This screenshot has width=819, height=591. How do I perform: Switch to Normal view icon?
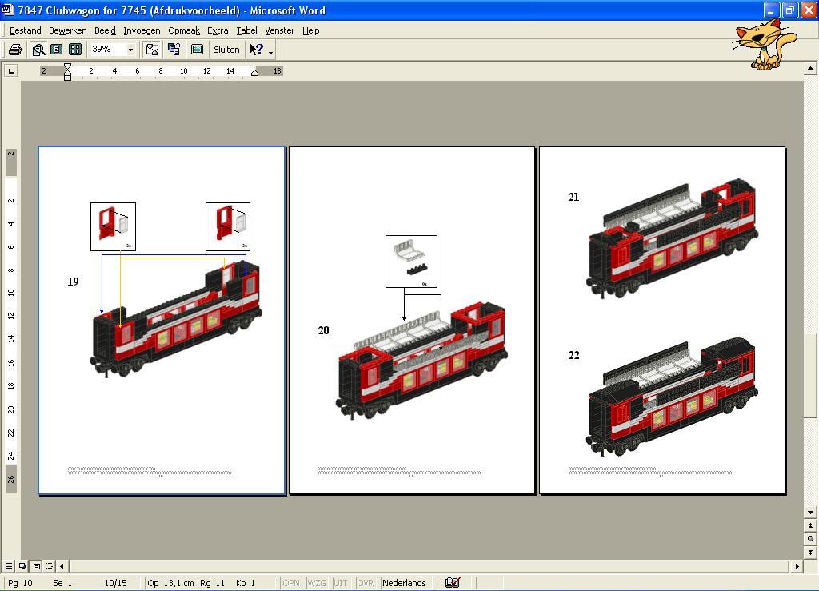coord(9,566)
